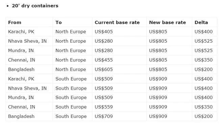Click the US$405 current rate cell
Screen dimensions: 223x126
(x=104, y=32)
